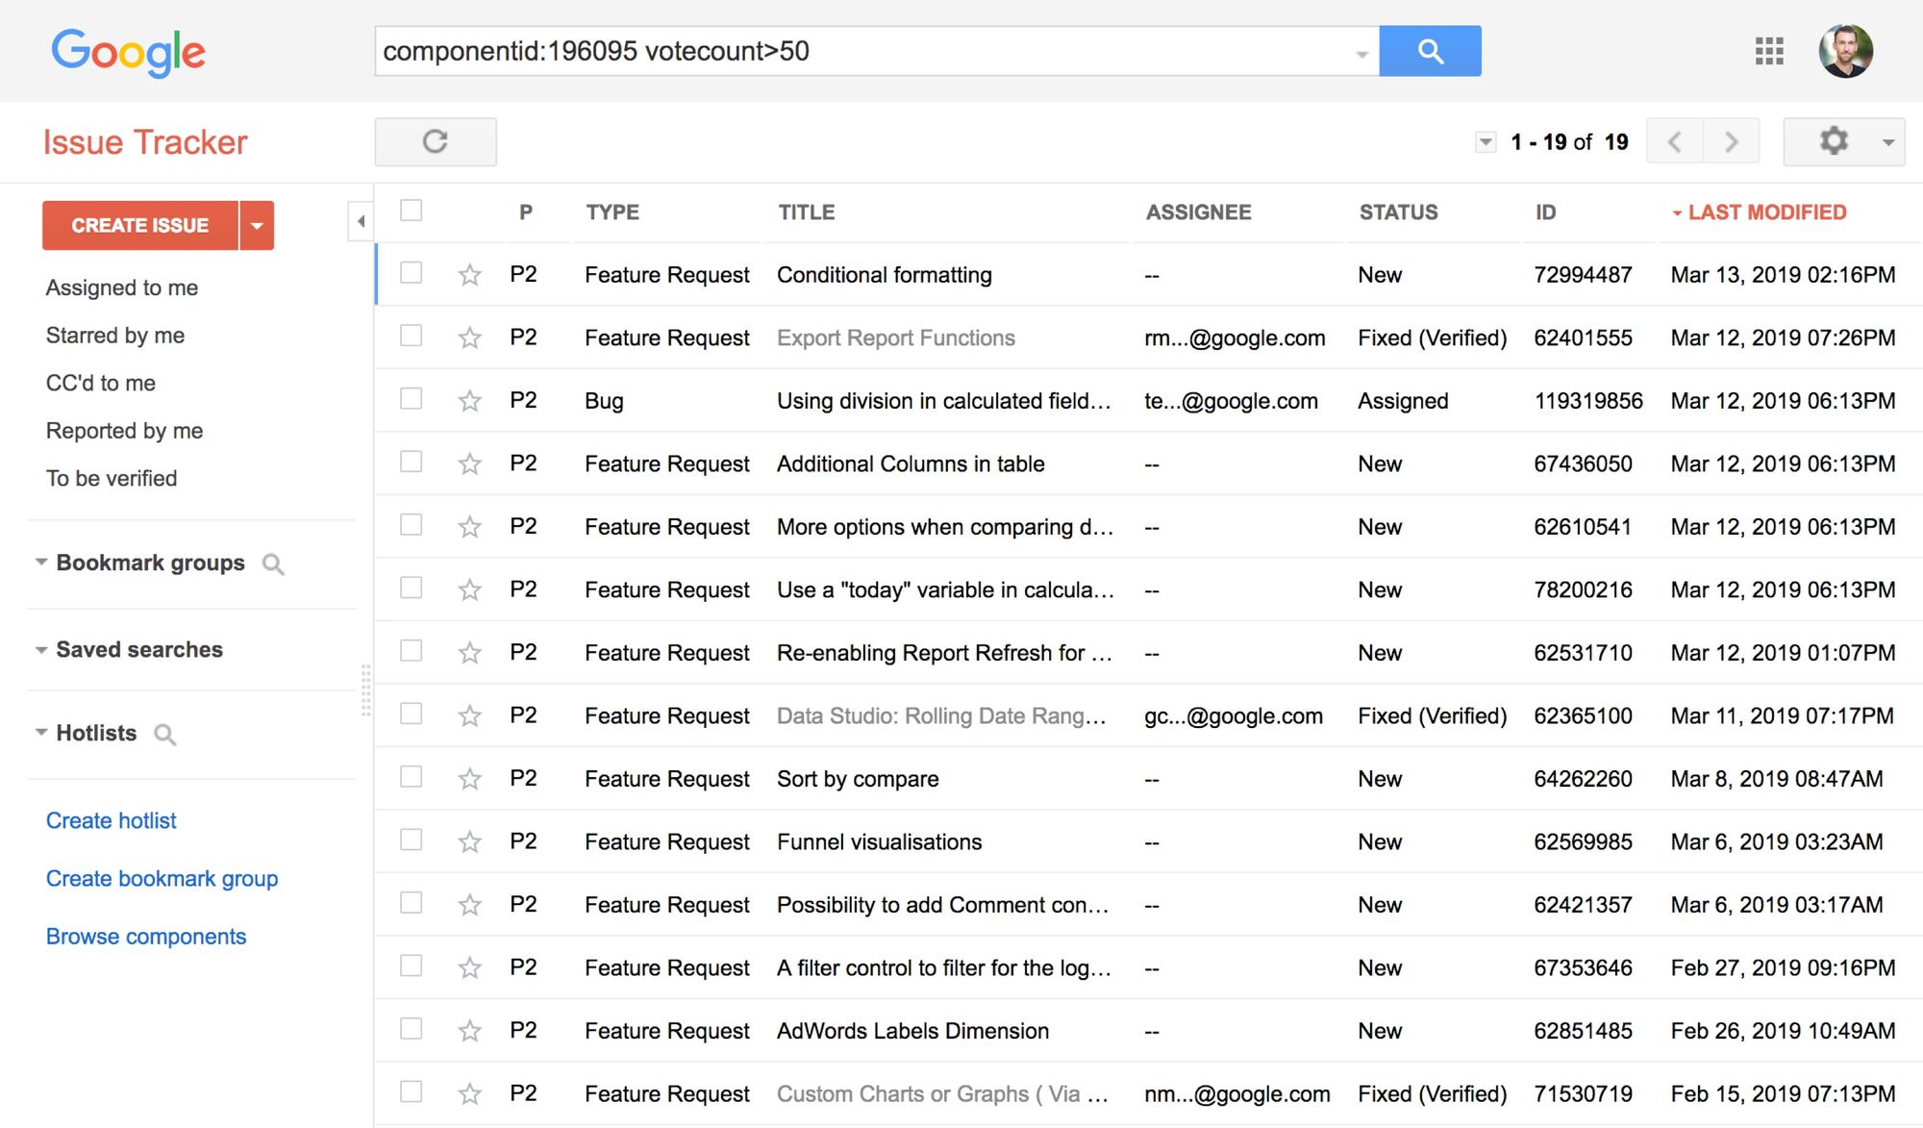Sort by Assignee column header
This screenshot has width=1923, height=1128.
pyautogui.click(x=1198, y=213)
